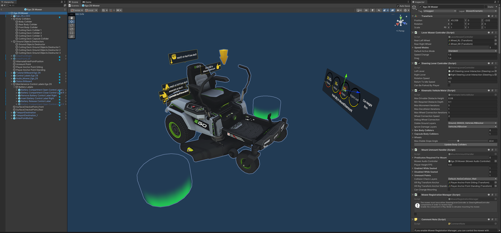The width and height of the screenshot is (501, 233).
Task: Click Update Body Colliders button
Action: (x=456, y=145)
